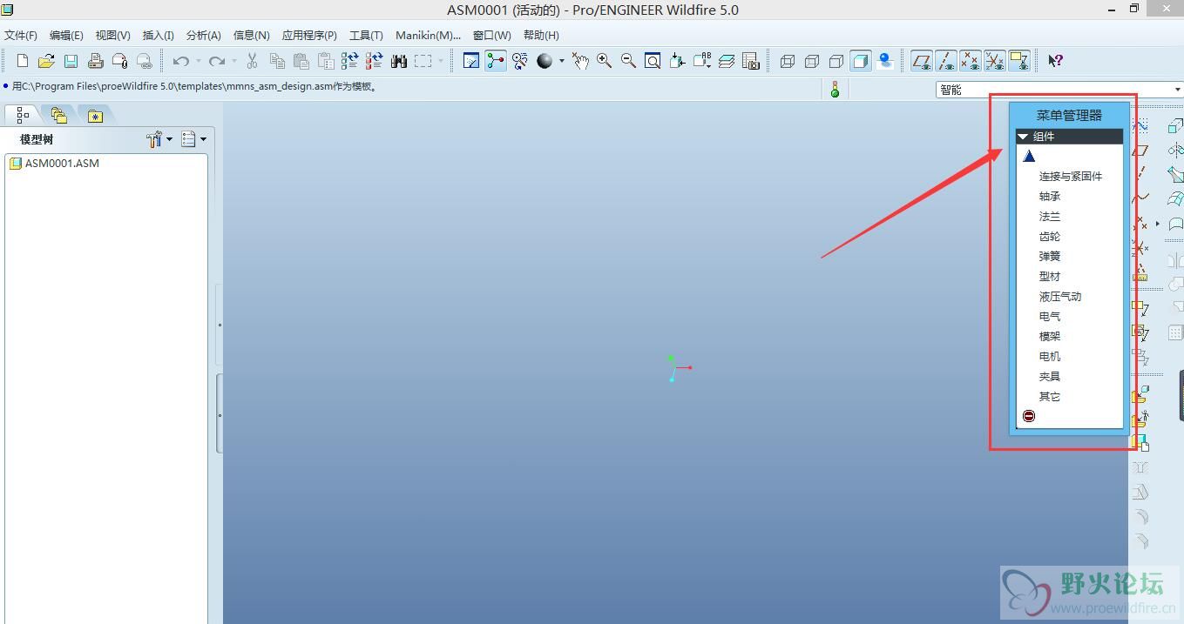
Task: Select 夹具 in menu manager
Action: [x=1050, y=377]
